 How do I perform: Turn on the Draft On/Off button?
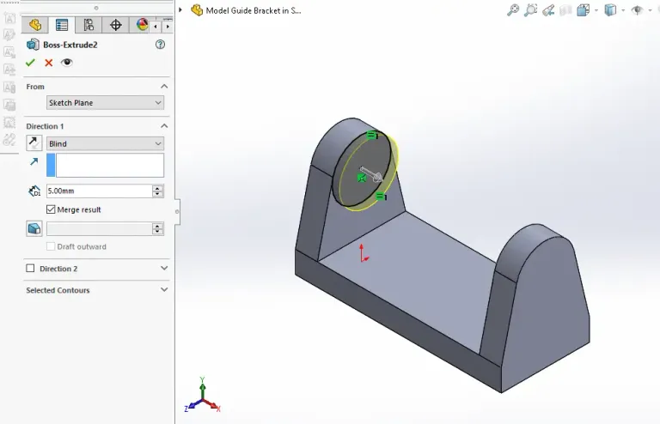coord(34,228)
